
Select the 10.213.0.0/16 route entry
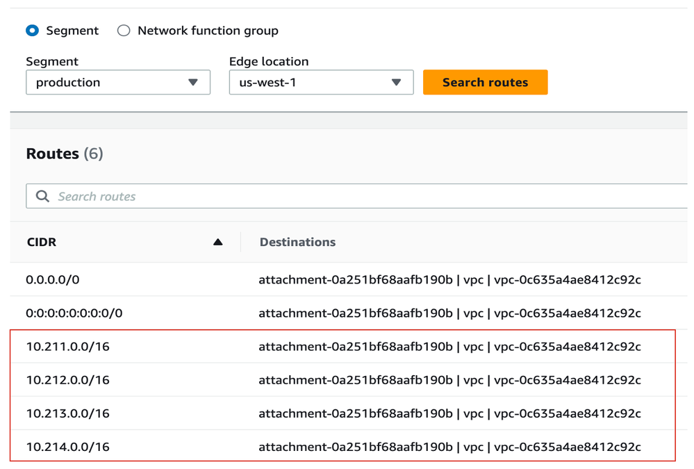pyautogui.click(x=68, y=413)
